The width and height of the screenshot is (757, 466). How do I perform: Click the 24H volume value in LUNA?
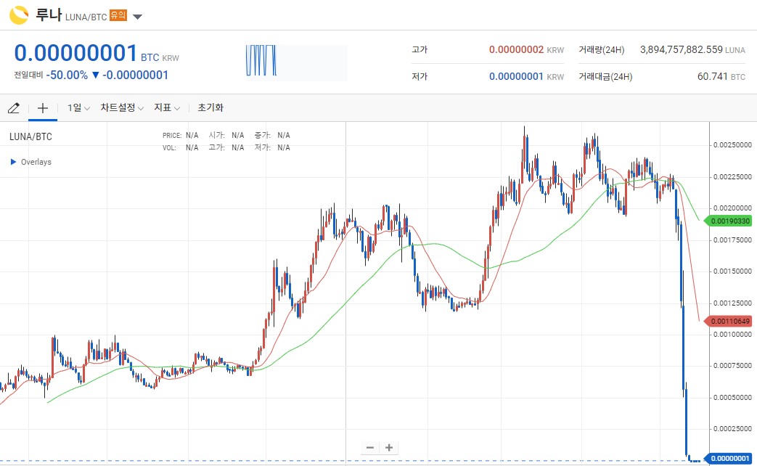pos(692,50)
